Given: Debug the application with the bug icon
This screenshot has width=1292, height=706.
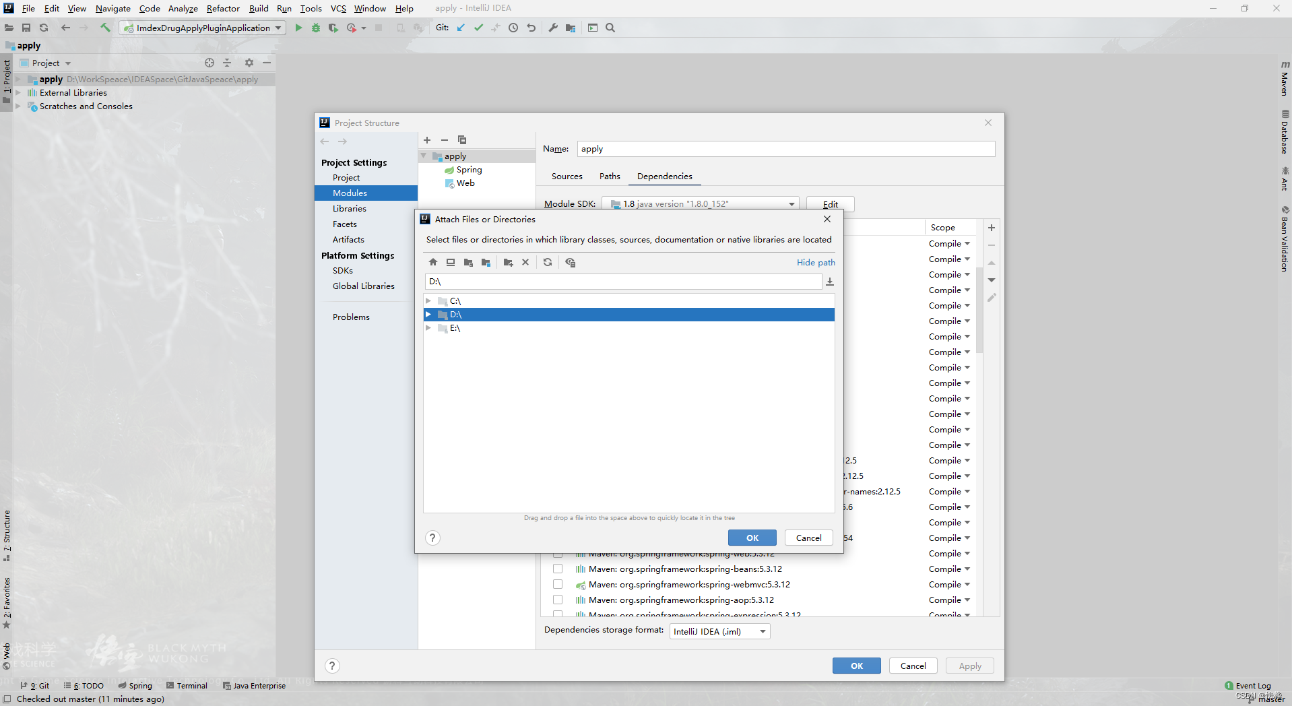Looking at the screenshot, I should (316, 28).
